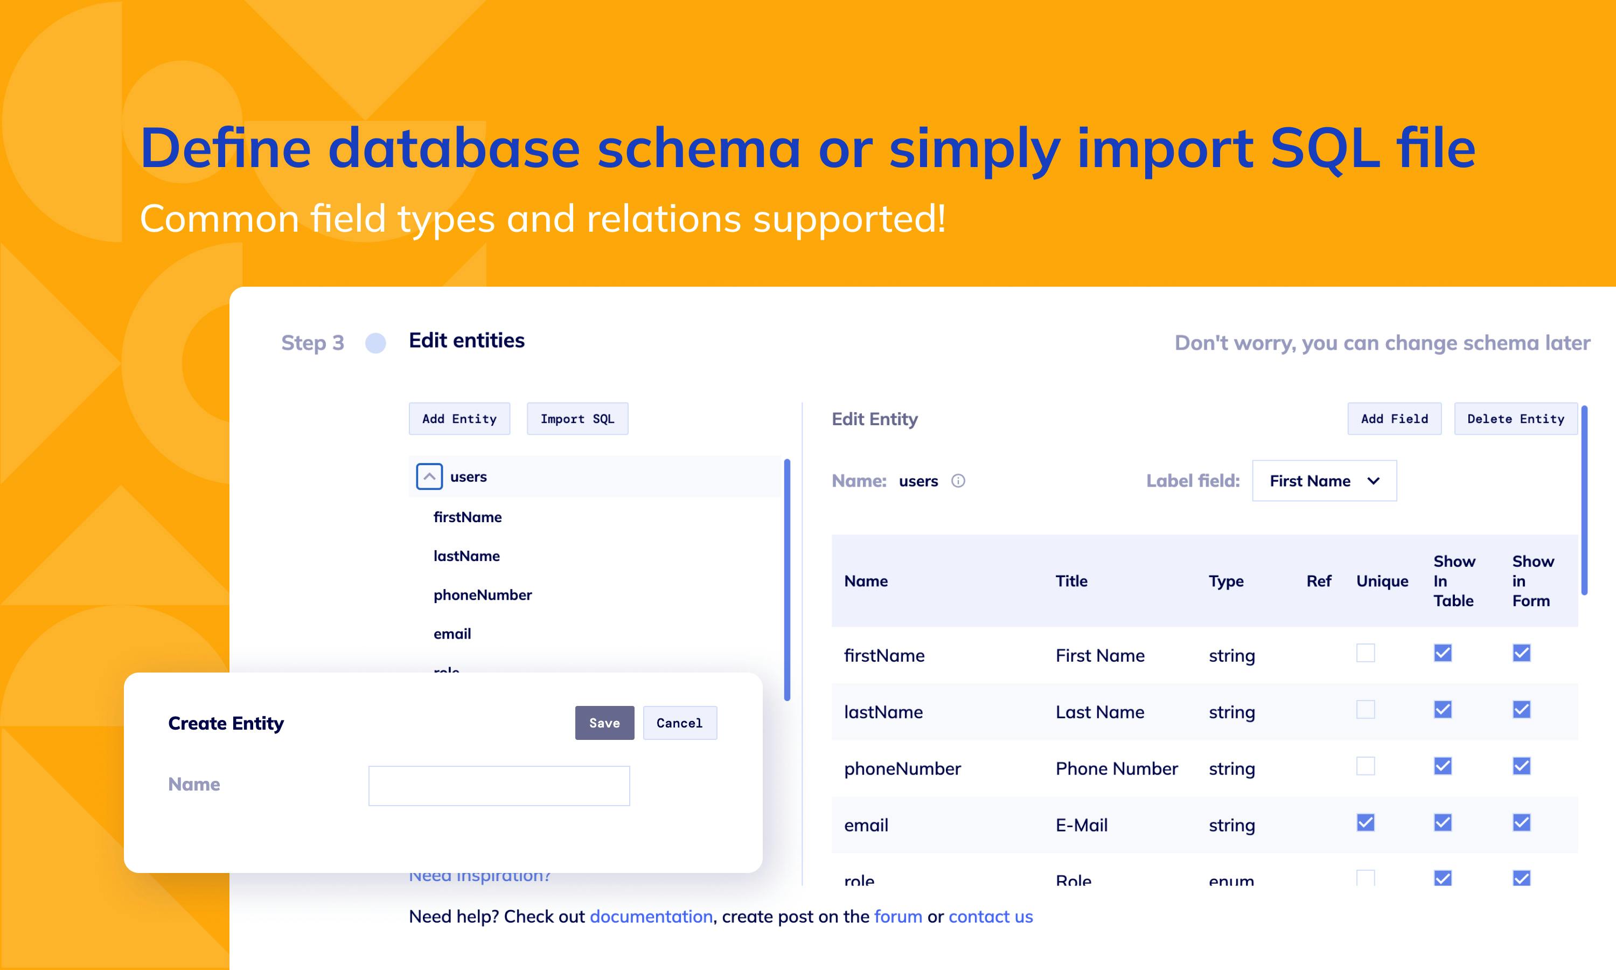
Task: Select the users entity row
Action: tap(595, 476)
